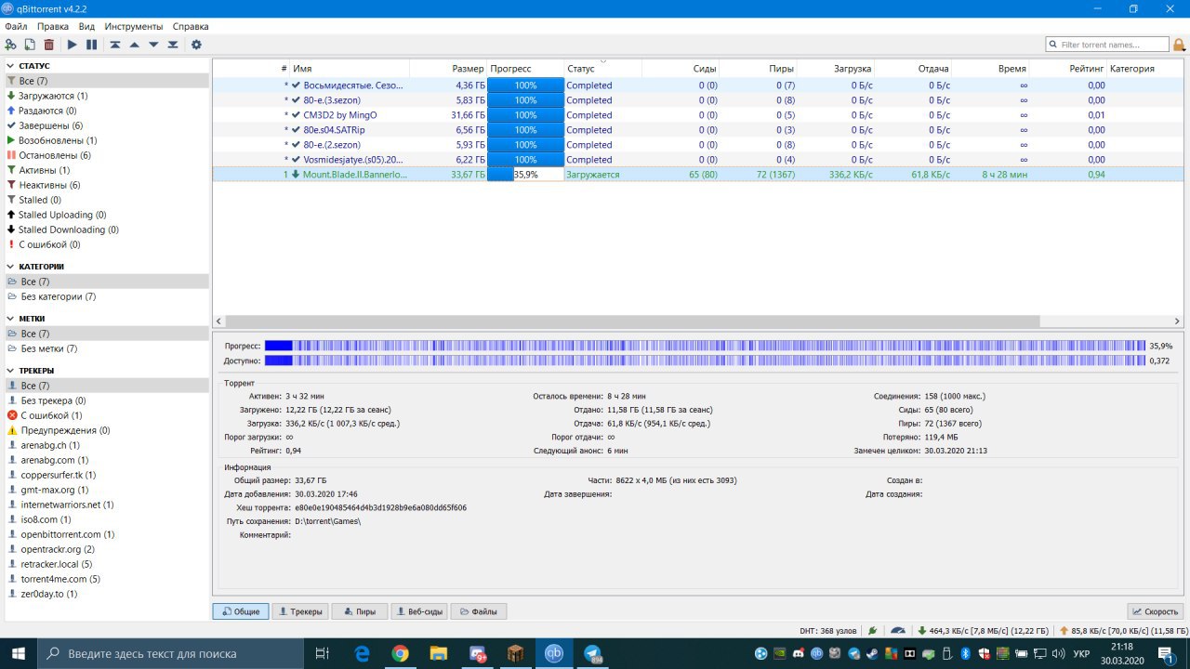
Task: Collapse the ТРЕКЕРЫ sidebar section
Action: coord(10,371)
